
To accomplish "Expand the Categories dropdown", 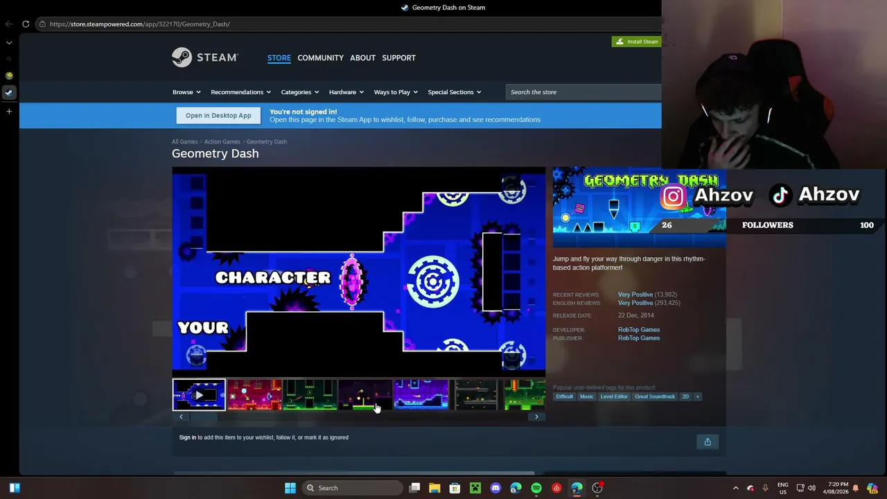I will [x=300, y=92].
